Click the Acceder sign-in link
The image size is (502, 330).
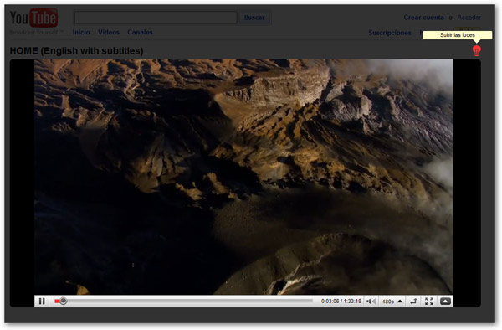469,18
